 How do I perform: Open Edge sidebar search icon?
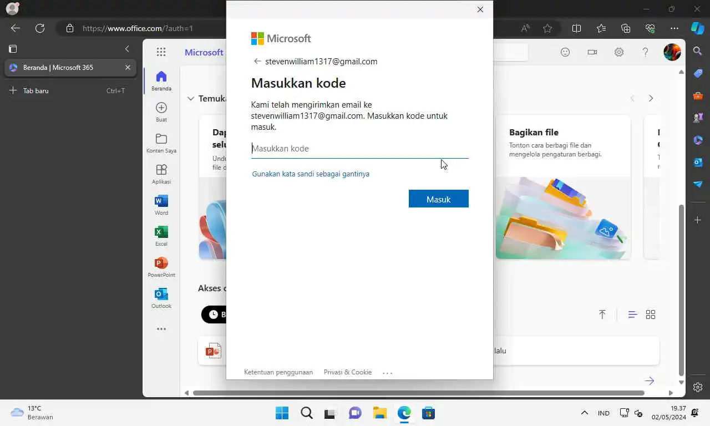(698, 52)
